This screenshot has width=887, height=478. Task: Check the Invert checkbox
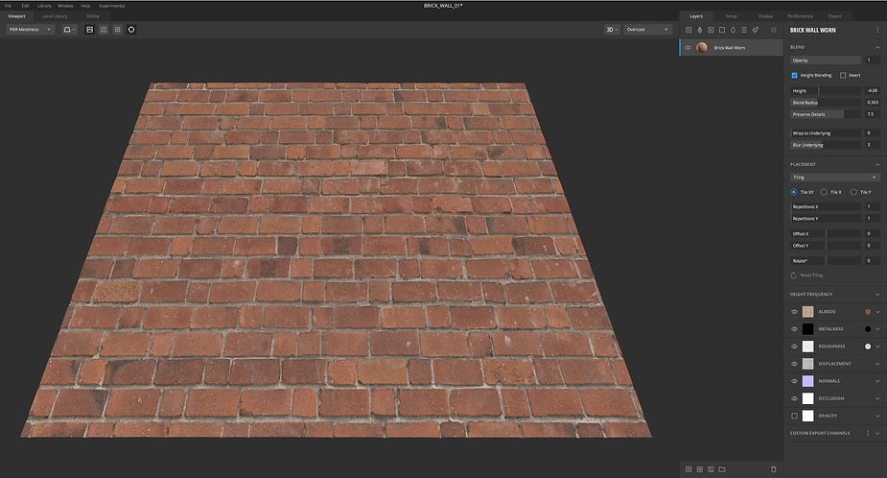843,75
